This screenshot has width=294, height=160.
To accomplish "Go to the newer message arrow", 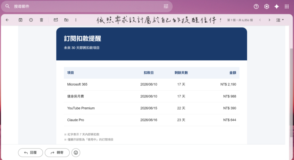I will click(260, 20).
